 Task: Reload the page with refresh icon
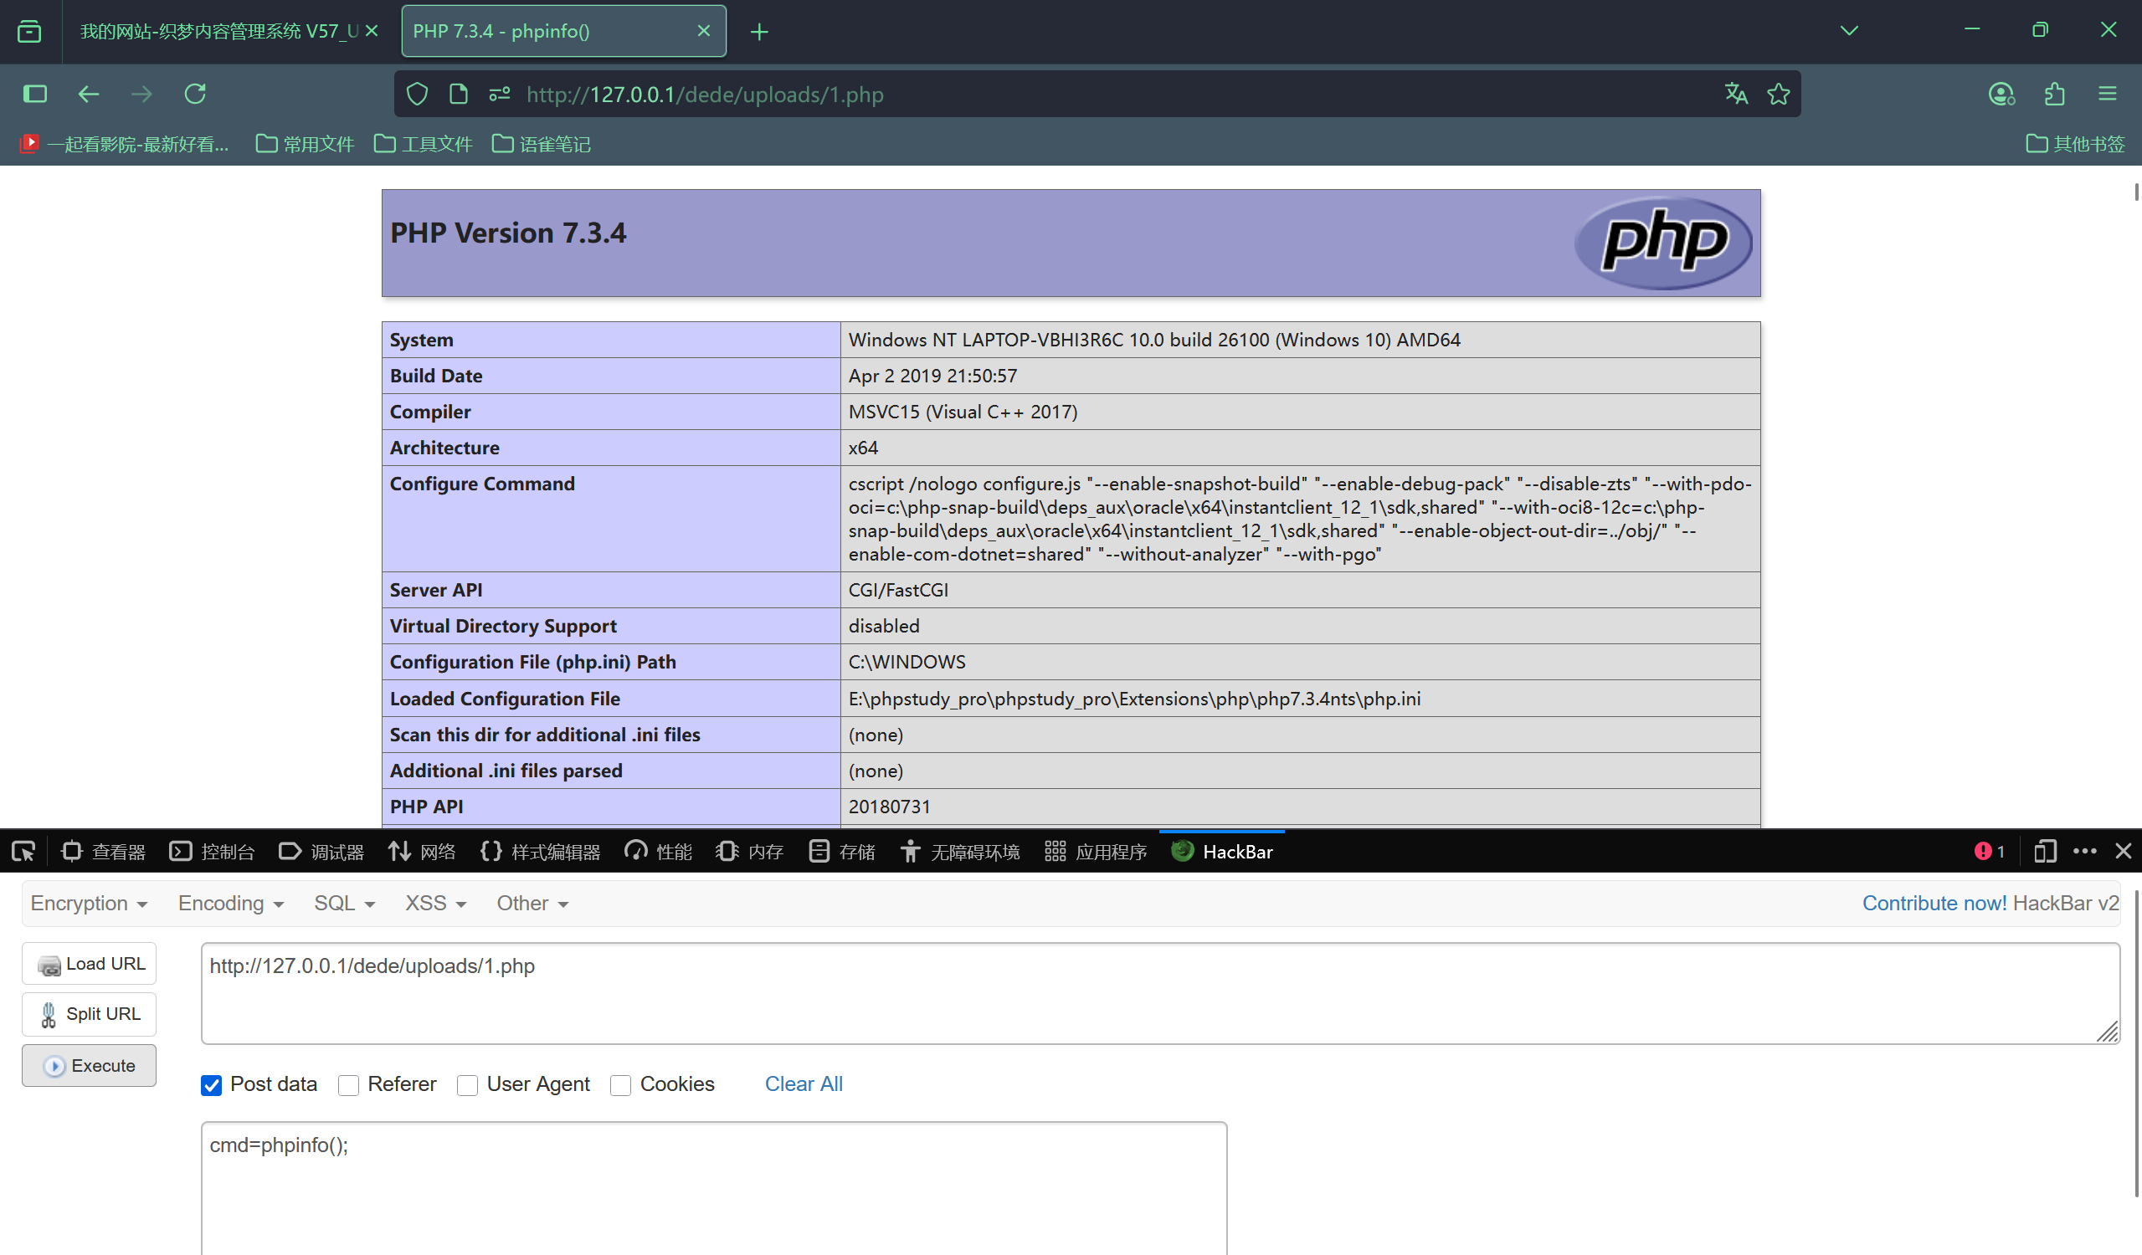196,94
